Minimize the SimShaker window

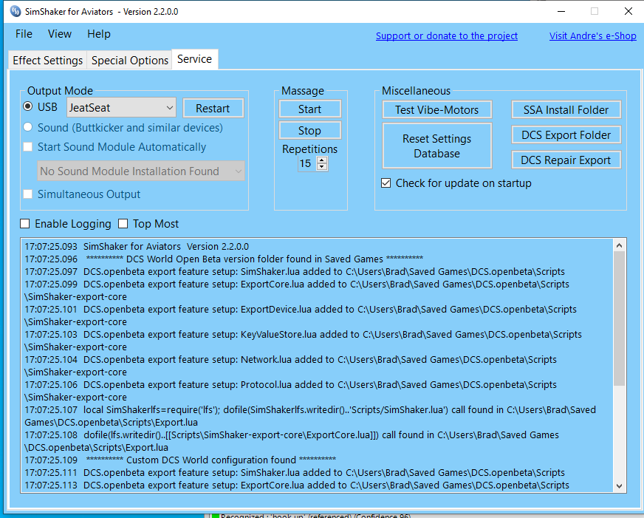point(561,12)
